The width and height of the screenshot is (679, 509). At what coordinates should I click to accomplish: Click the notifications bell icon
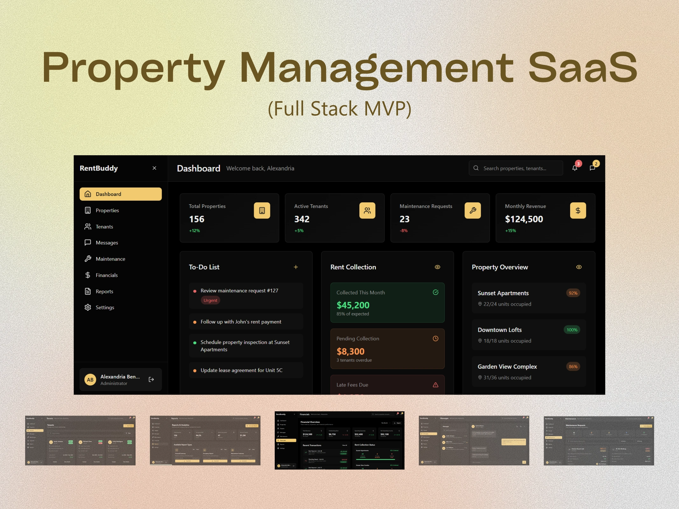click(x=574, y=168)
